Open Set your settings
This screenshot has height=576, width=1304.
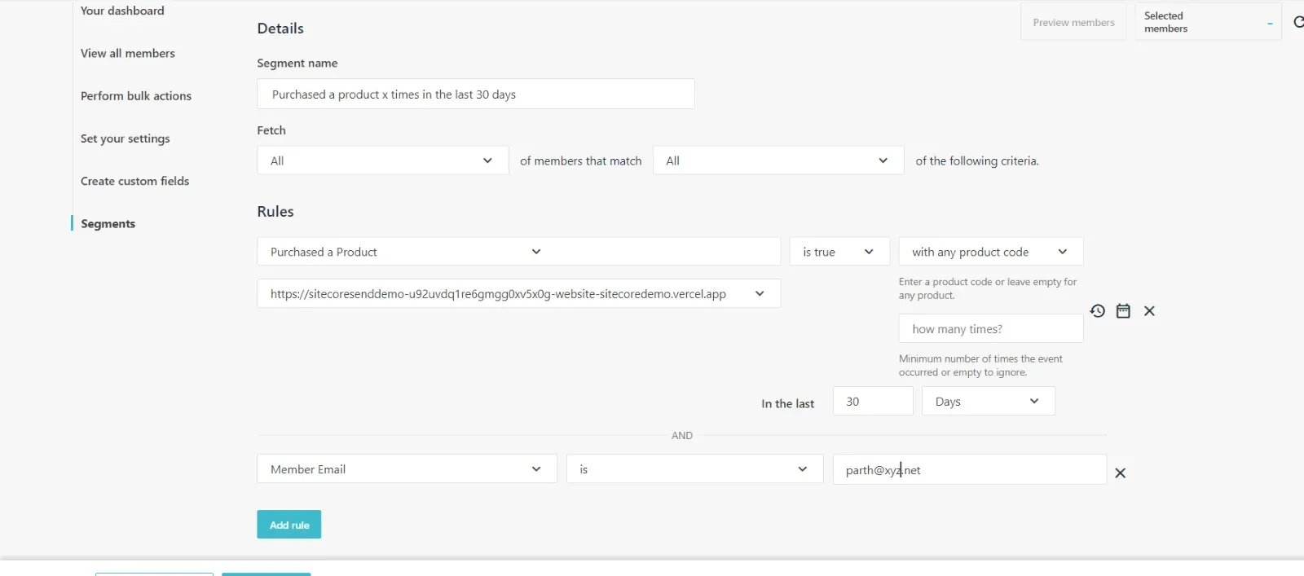[125, 139]
